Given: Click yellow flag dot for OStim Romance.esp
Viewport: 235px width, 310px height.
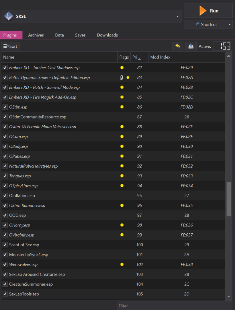Looking at the screenshot, I should pos(122,205).
